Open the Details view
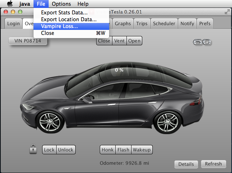This screenshot has height=173, width=232. tap(186, 164)
